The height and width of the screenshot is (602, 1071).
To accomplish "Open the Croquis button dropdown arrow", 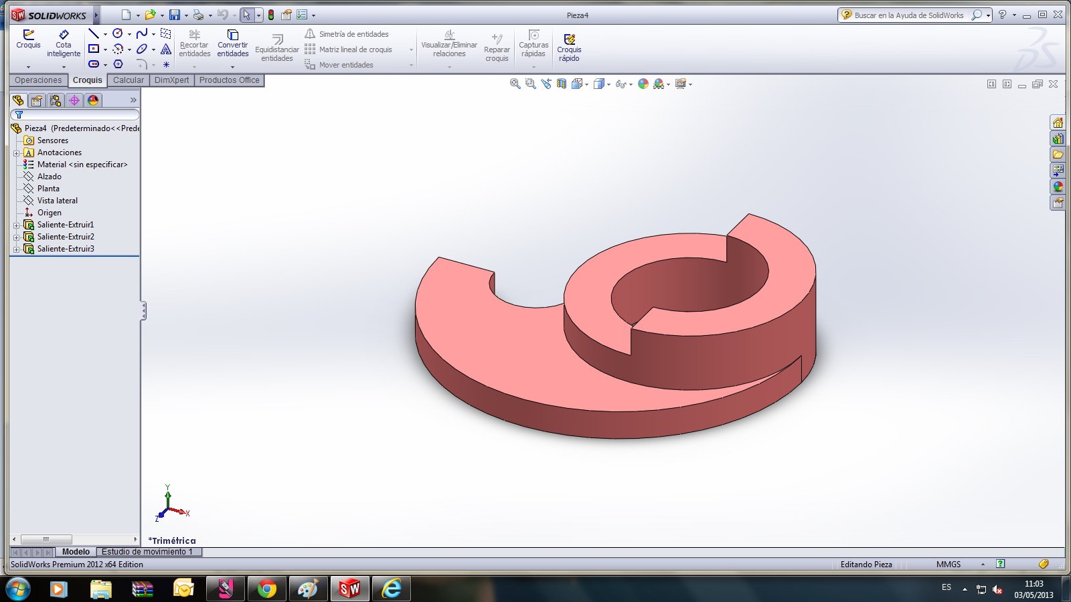I will tap(28, 67).
